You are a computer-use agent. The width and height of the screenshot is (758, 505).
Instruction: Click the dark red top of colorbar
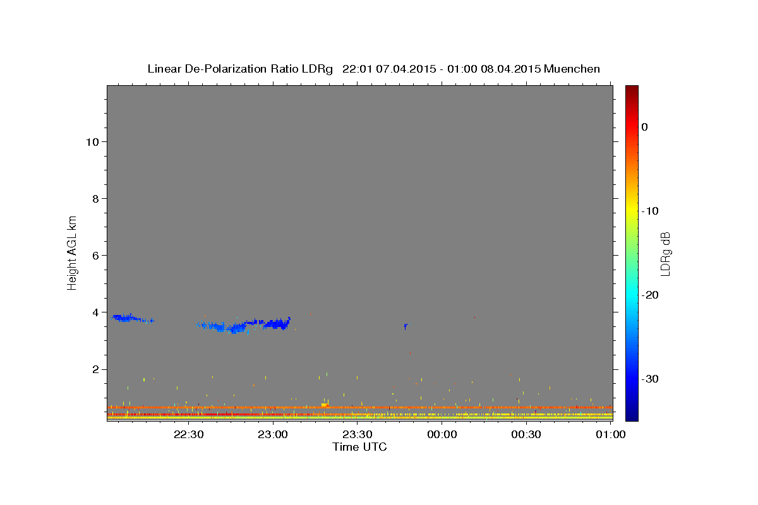[x=632, y=90]
